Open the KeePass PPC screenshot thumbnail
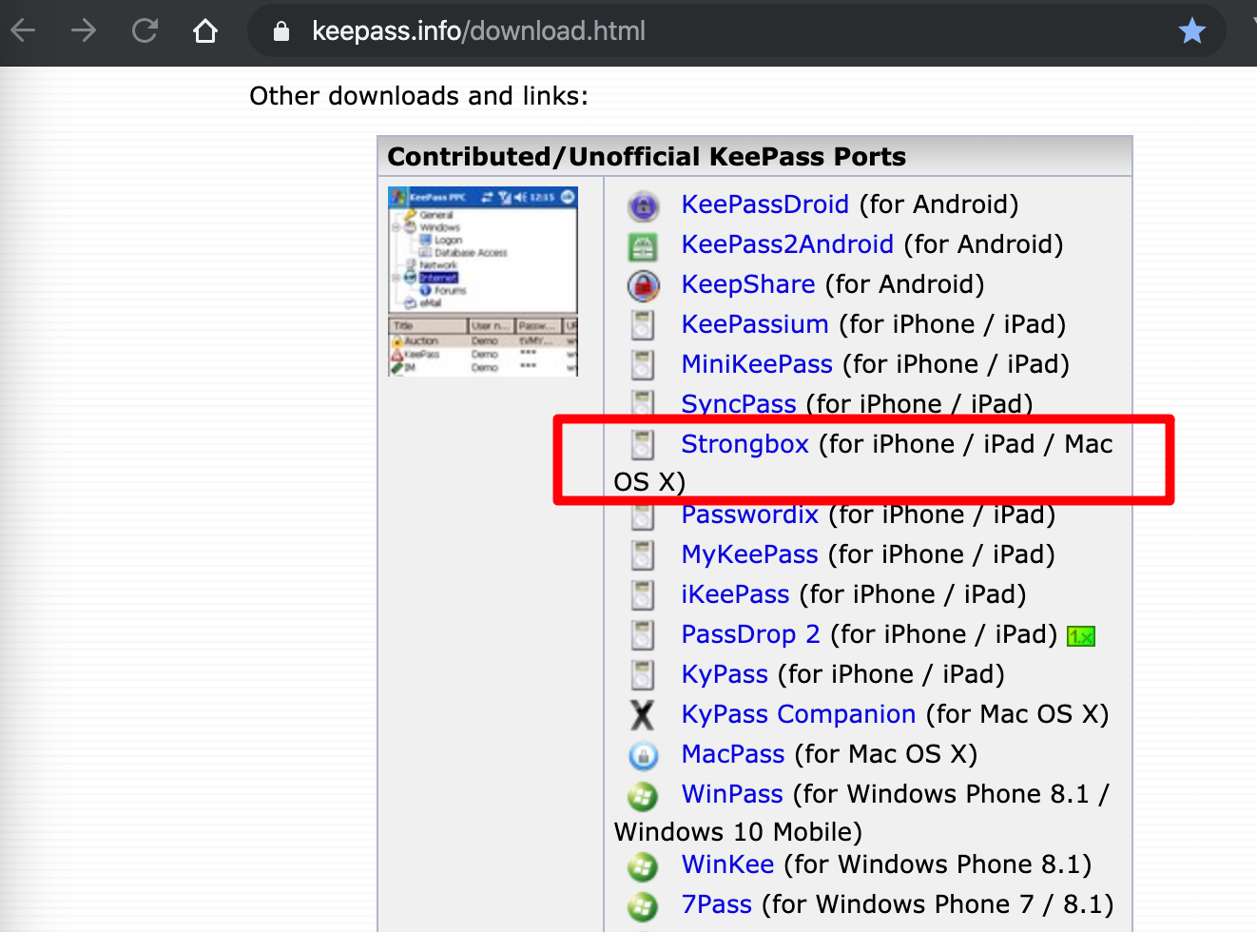 click(x=483, y=282)
